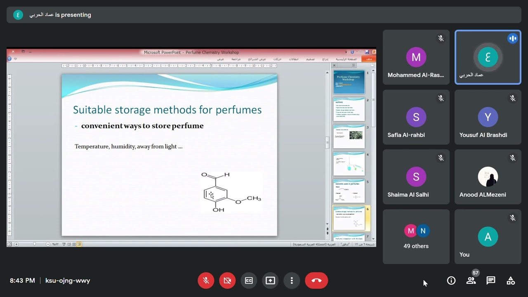This screenshot has width=528, height=297.
Task: Expand the ribbon with the chevron toggle
Action: click(15, 59)
